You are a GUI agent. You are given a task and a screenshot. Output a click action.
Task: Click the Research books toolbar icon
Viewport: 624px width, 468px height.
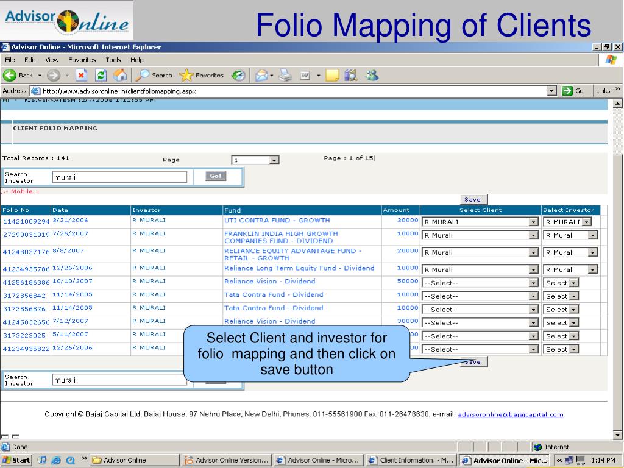point(351,75)
